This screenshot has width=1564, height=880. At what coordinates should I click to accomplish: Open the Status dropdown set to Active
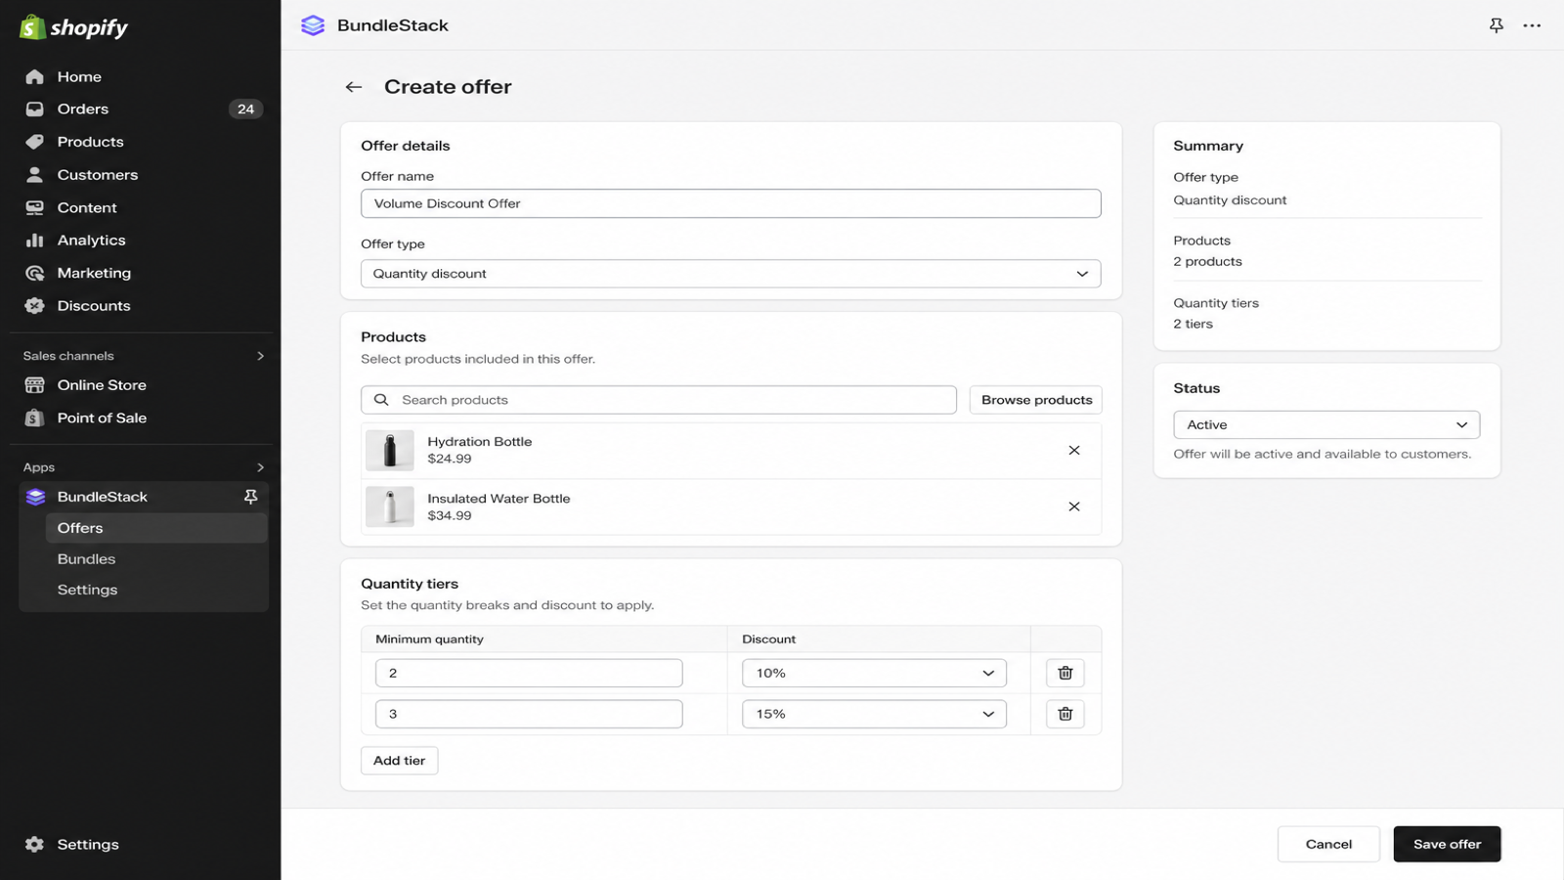point(1326,424)
